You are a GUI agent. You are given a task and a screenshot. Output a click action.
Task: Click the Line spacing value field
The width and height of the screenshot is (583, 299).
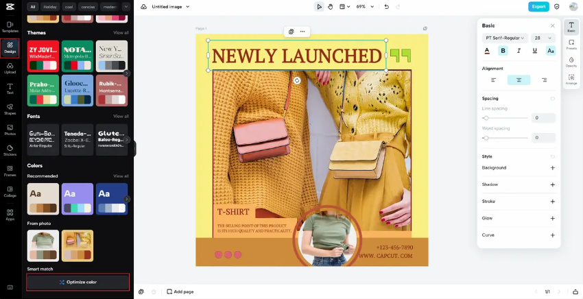pyautogui.click(x=543, y=118)
